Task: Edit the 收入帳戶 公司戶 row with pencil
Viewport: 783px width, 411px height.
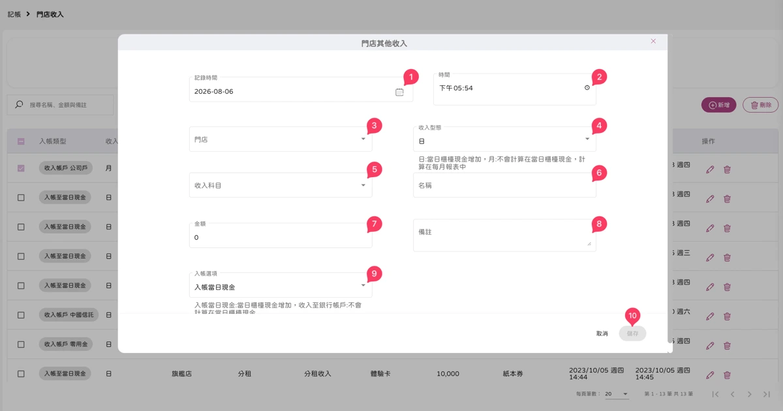Action: click(x=710, y=169)
